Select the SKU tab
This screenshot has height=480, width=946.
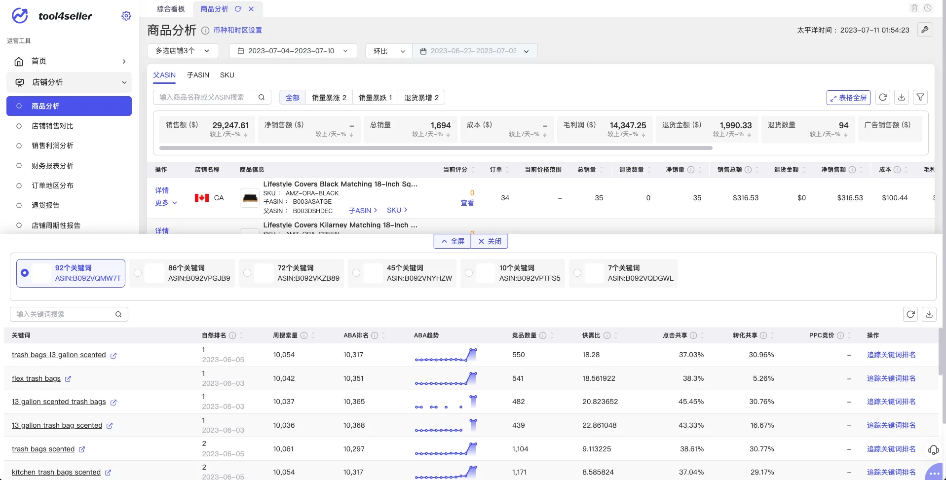coord(227,75)
